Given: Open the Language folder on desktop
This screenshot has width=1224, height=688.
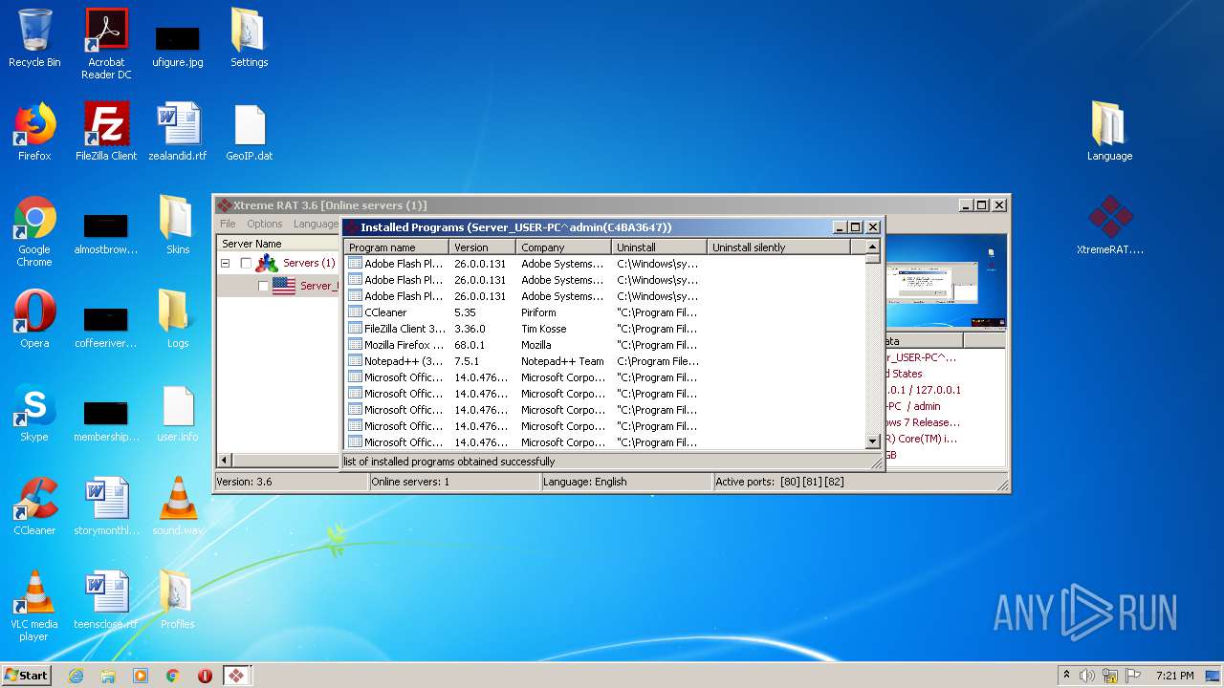Looking at the screenshot, I should click(1109, 132).
